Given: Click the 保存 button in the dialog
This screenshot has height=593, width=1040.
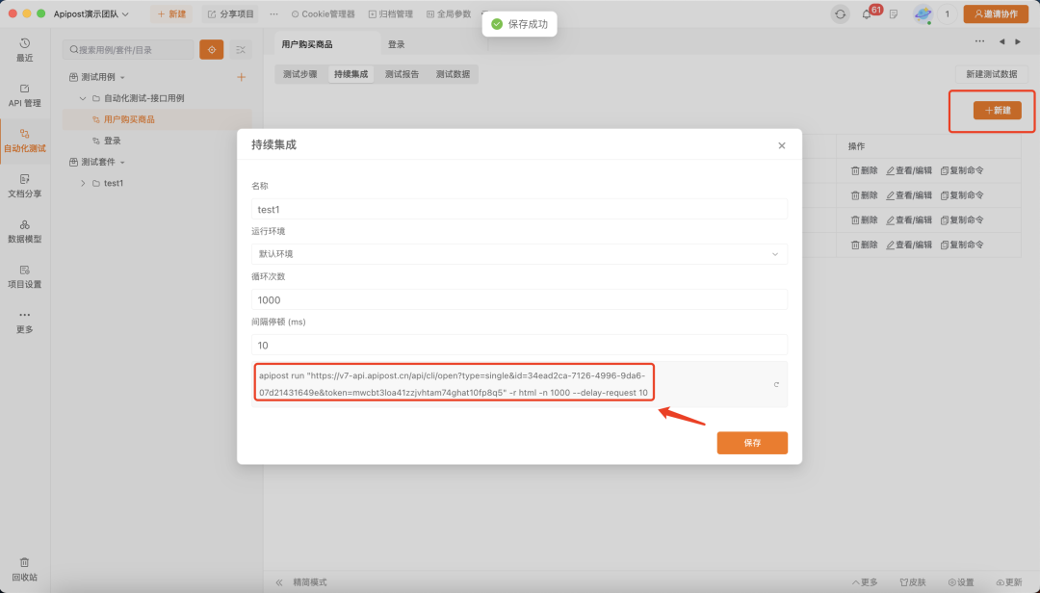Looking at the screenshot, I should point(752,442).
